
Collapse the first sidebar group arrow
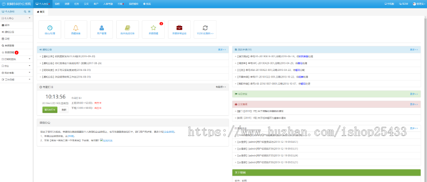(x=29, y=18)
